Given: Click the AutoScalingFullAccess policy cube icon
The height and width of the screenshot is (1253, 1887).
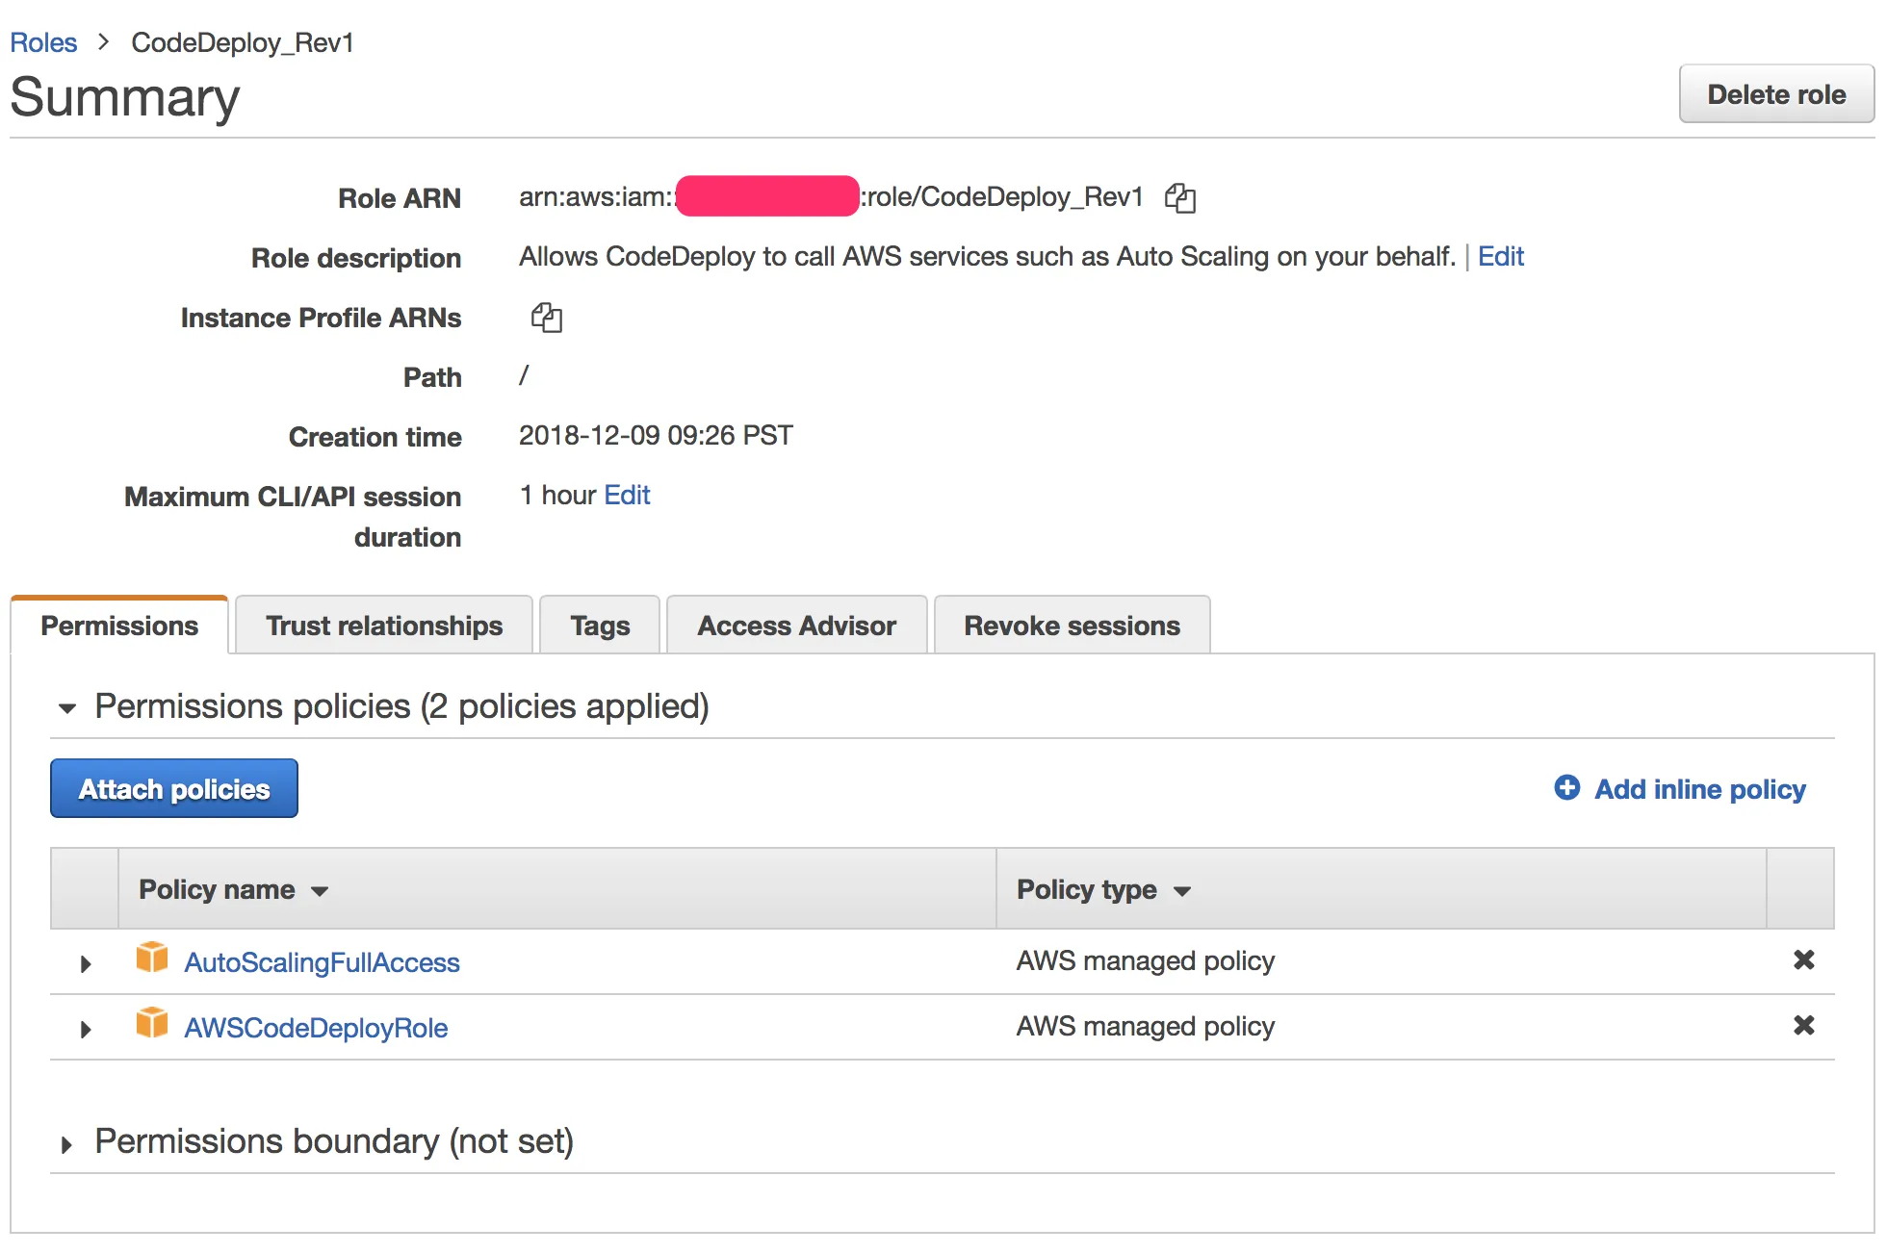Looking at the screenshot, I should click(151, 959).
